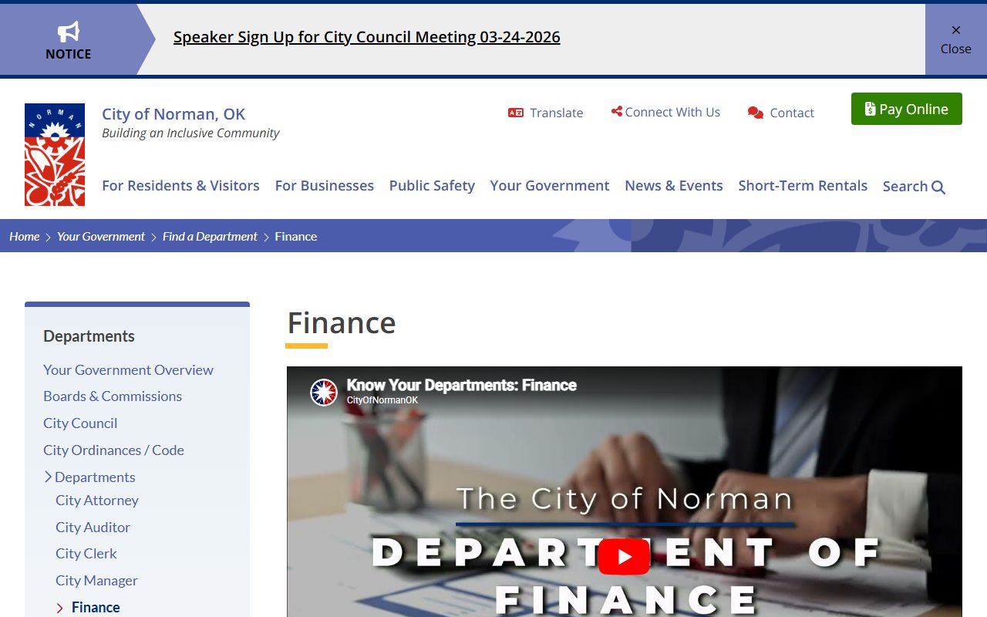Click the NOTICE megaphone icon
987x617 pixels.
(x=69, y=32)
